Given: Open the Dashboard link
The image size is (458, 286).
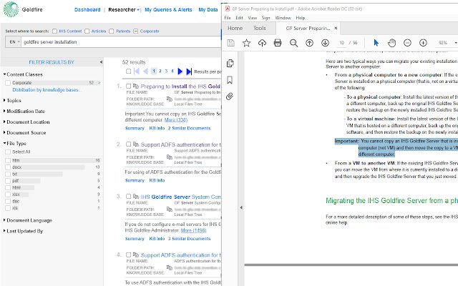Looking at the screenshot, I should point(87,9).
